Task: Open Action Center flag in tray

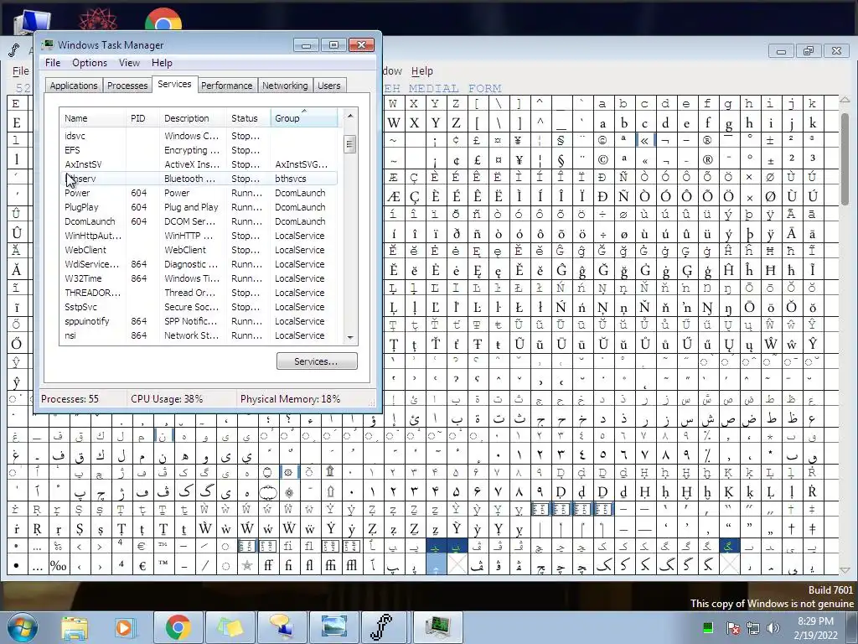Action: [732, 627]
